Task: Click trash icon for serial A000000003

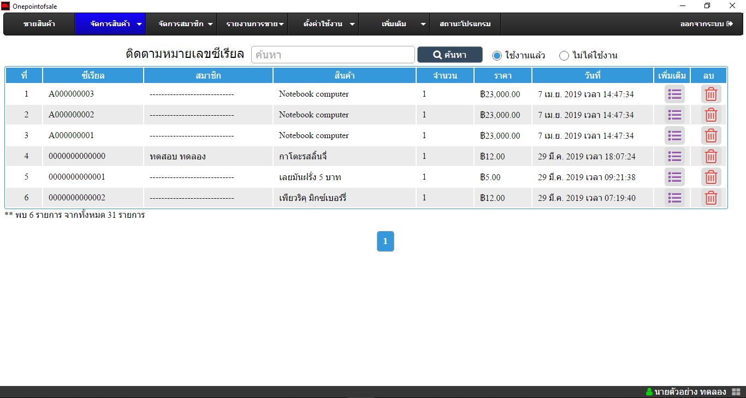Action: (x=711, y=94)
